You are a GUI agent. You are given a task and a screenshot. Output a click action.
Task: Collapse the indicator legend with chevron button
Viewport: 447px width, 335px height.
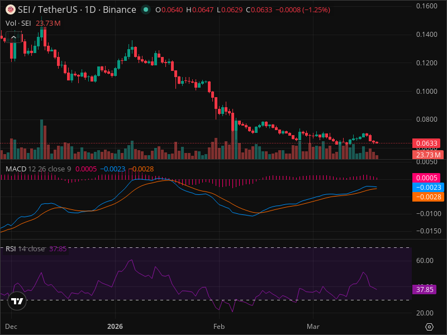[13, 37]
